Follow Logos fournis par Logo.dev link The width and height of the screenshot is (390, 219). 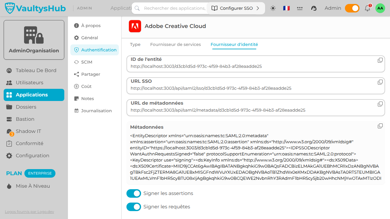30,212
